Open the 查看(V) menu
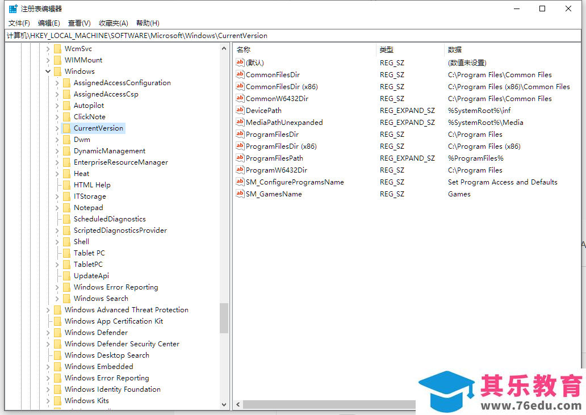 pos(79,23)
